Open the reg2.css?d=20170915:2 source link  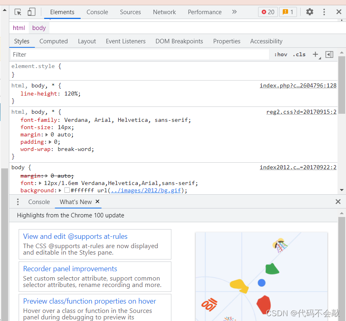[301, 112]
